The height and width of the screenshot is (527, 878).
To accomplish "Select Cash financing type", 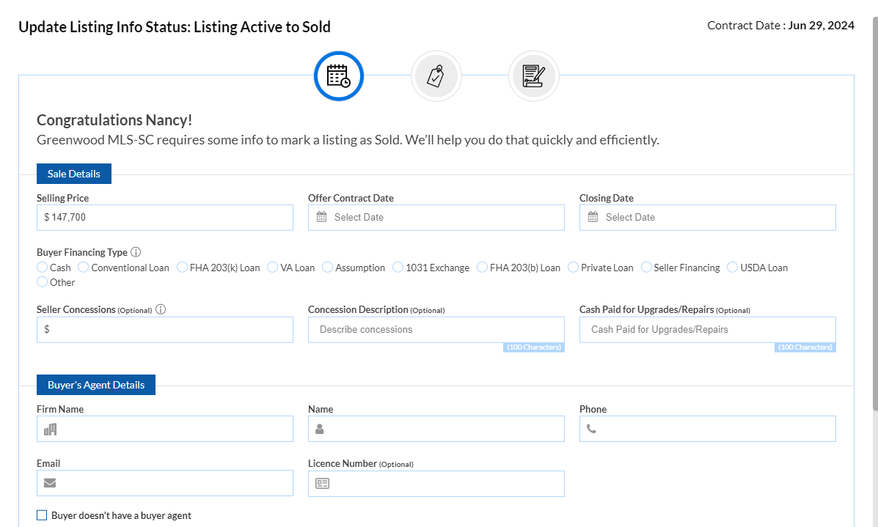I will click(x=42, y=268).
